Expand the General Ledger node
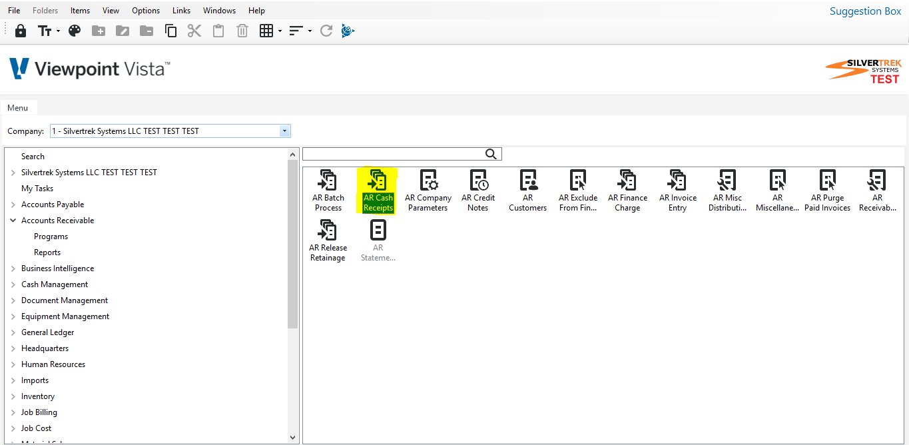 (13, 332)
